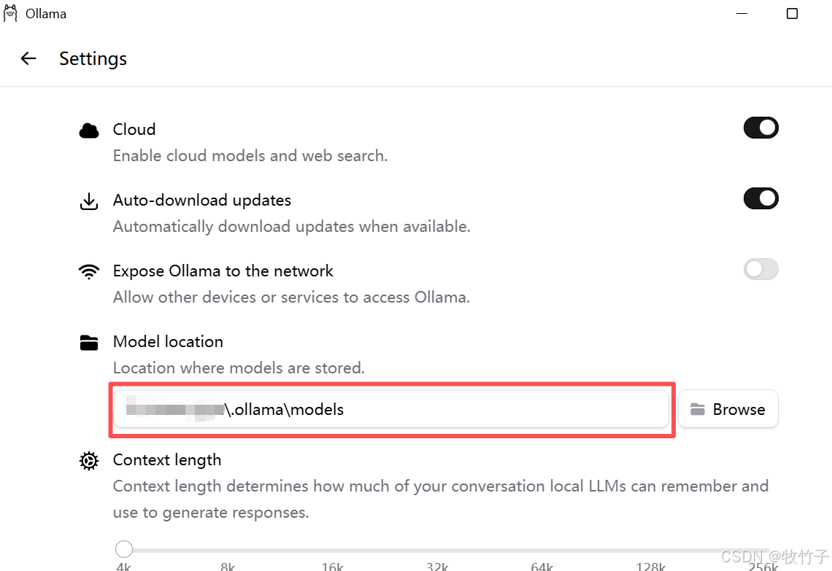
Task: Go back using the arrow icon
Action: point(28,58)
